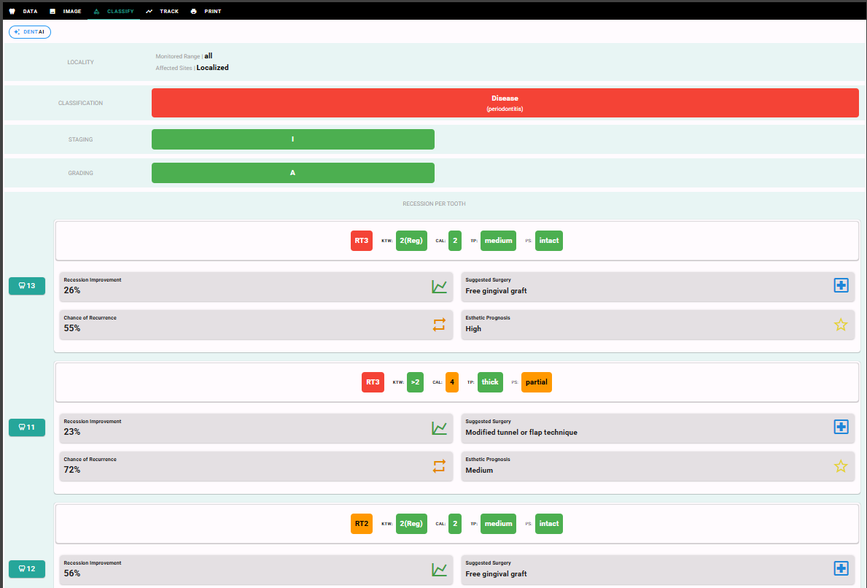Screen dimensions: 867x588
Task: Go to the TRACK tab
Action: pos(162,11)
